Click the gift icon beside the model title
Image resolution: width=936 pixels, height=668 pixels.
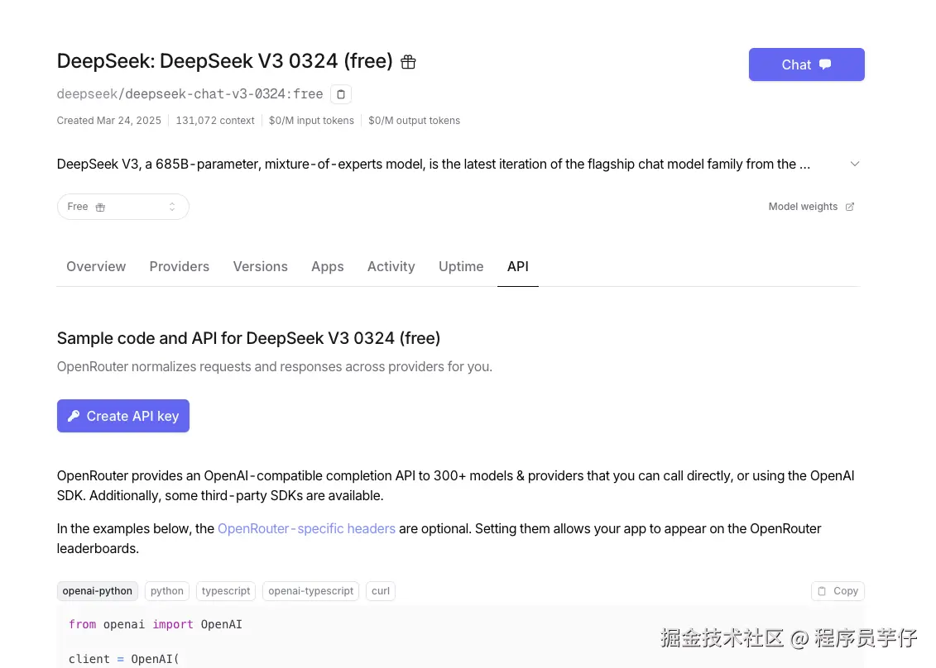click(408, 62)
